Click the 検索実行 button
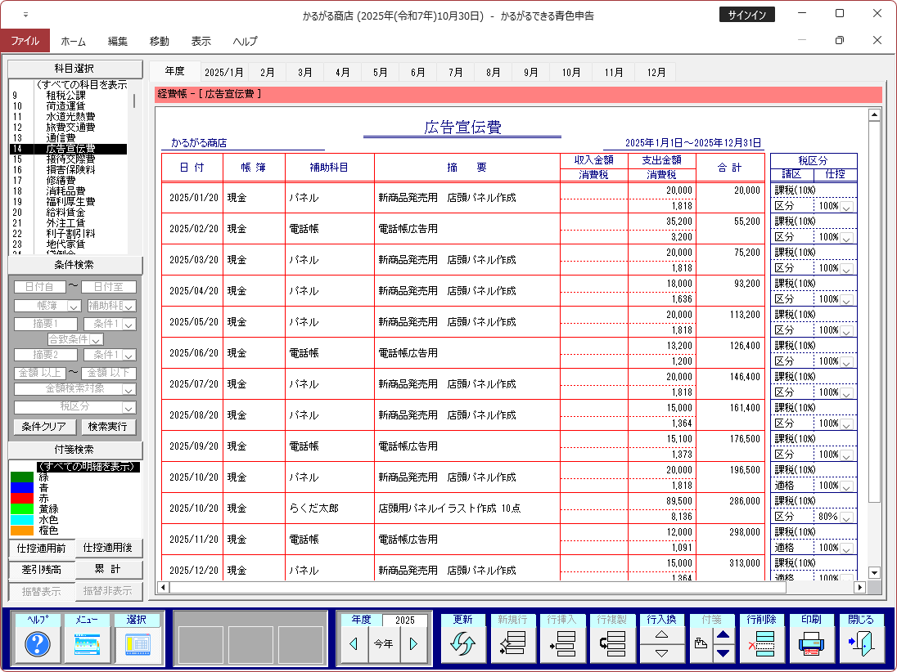This screenshot has width=897, height=672. (x=109, y=427)
